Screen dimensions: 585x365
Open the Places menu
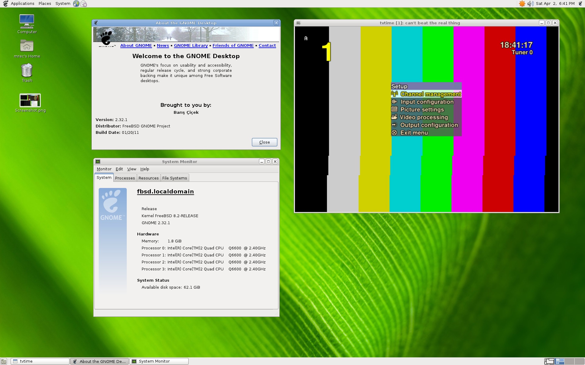[45, 4]
